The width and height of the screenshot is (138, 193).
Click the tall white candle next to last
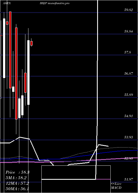[x=28, y=73]
